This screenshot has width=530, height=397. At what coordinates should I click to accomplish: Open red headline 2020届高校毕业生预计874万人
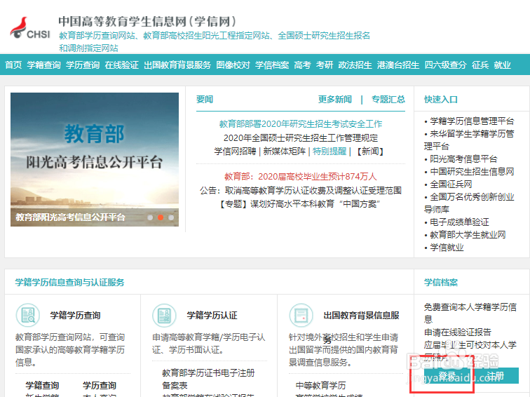[301, 177]
